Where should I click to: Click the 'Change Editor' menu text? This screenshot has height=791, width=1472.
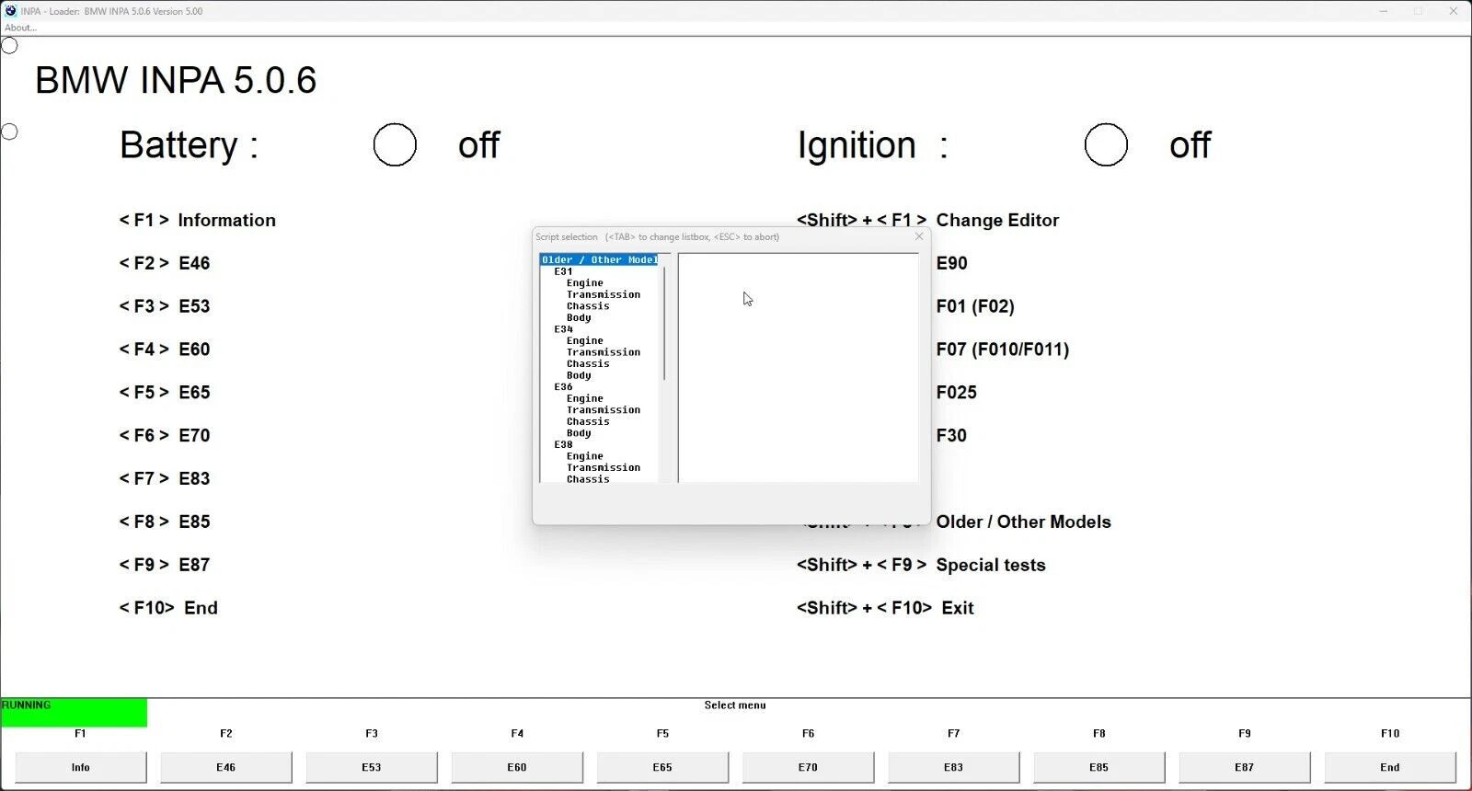pyautogui.click(x=997, y=220)
